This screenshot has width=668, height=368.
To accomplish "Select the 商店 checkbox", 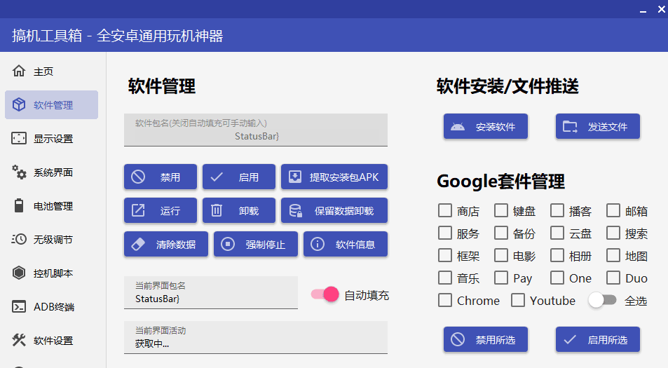I will [445, 210].
